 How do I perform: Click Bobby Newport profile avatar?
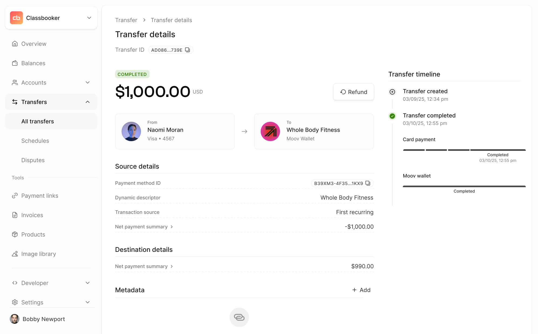coord(15,319)
